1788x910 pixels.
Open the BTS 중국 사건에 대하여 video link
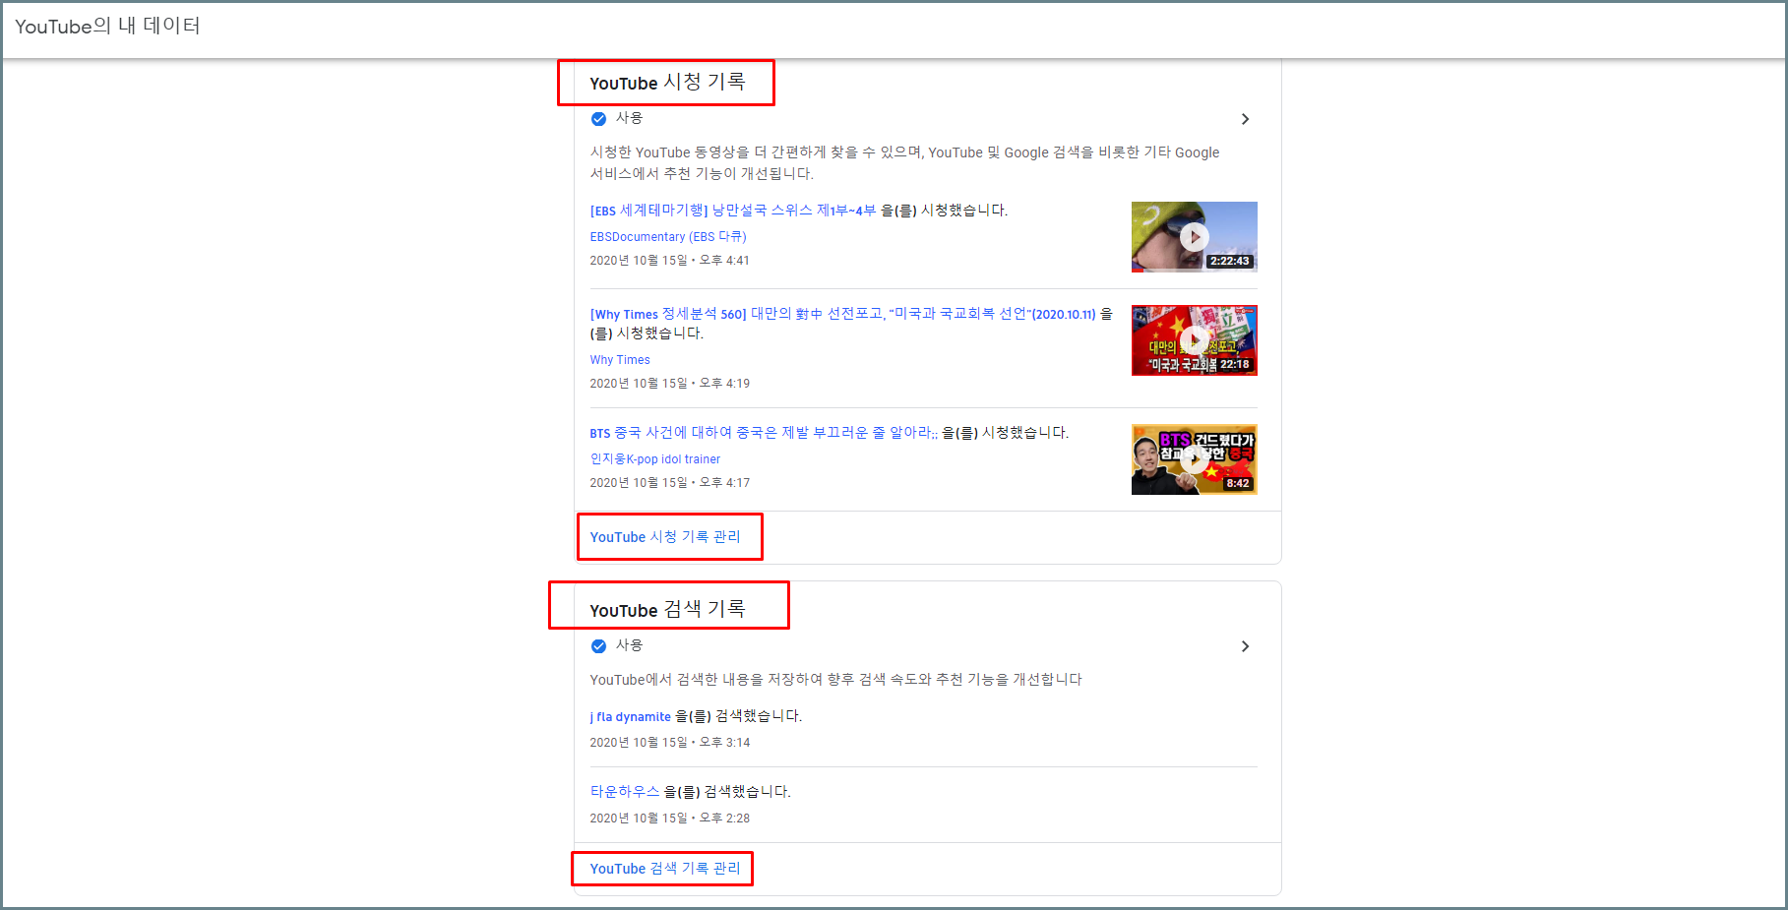[764, 433]
